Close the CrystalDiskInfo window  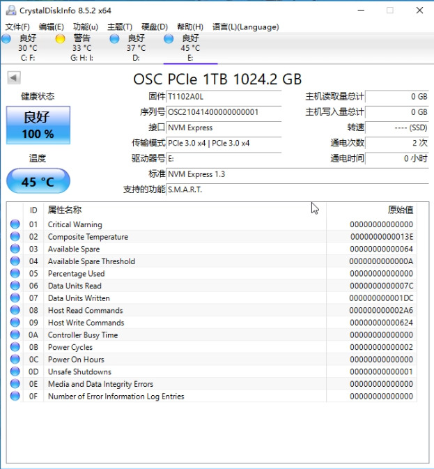click(419, 10)
